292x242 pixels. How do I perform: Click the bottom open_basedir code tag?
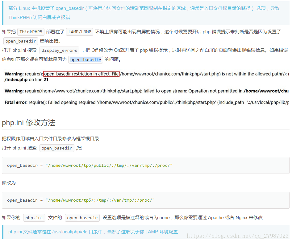tap(82, 218)
